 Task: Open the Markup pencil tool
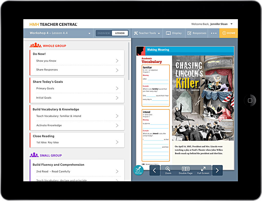point(138,170)
